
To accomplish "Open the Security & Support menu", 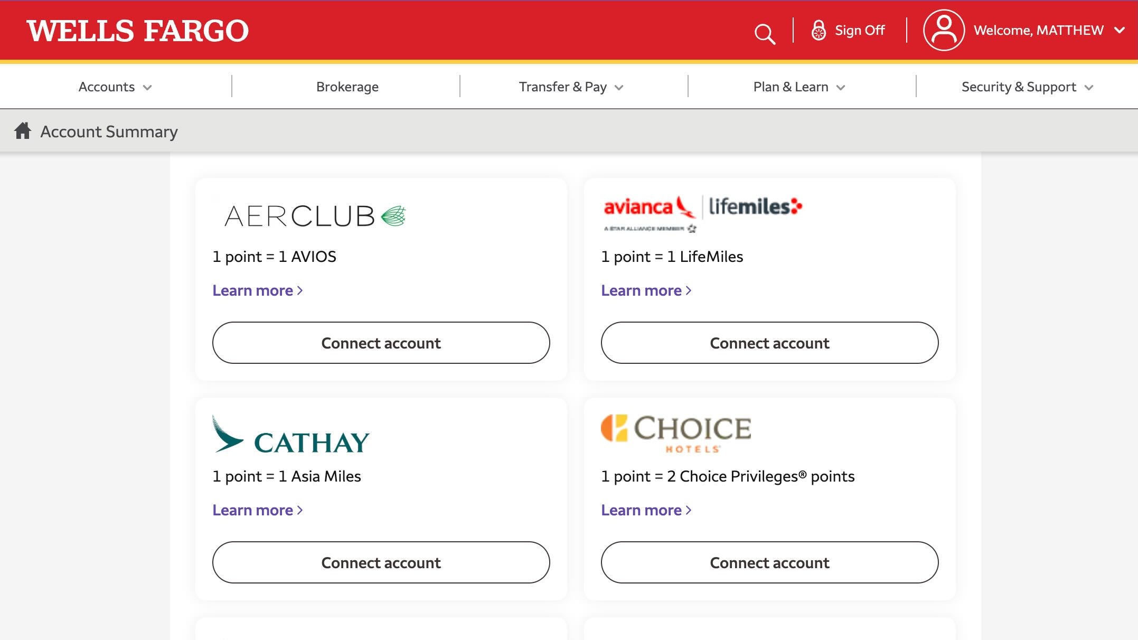I will pyautogui.click(x=1019, y=87).
